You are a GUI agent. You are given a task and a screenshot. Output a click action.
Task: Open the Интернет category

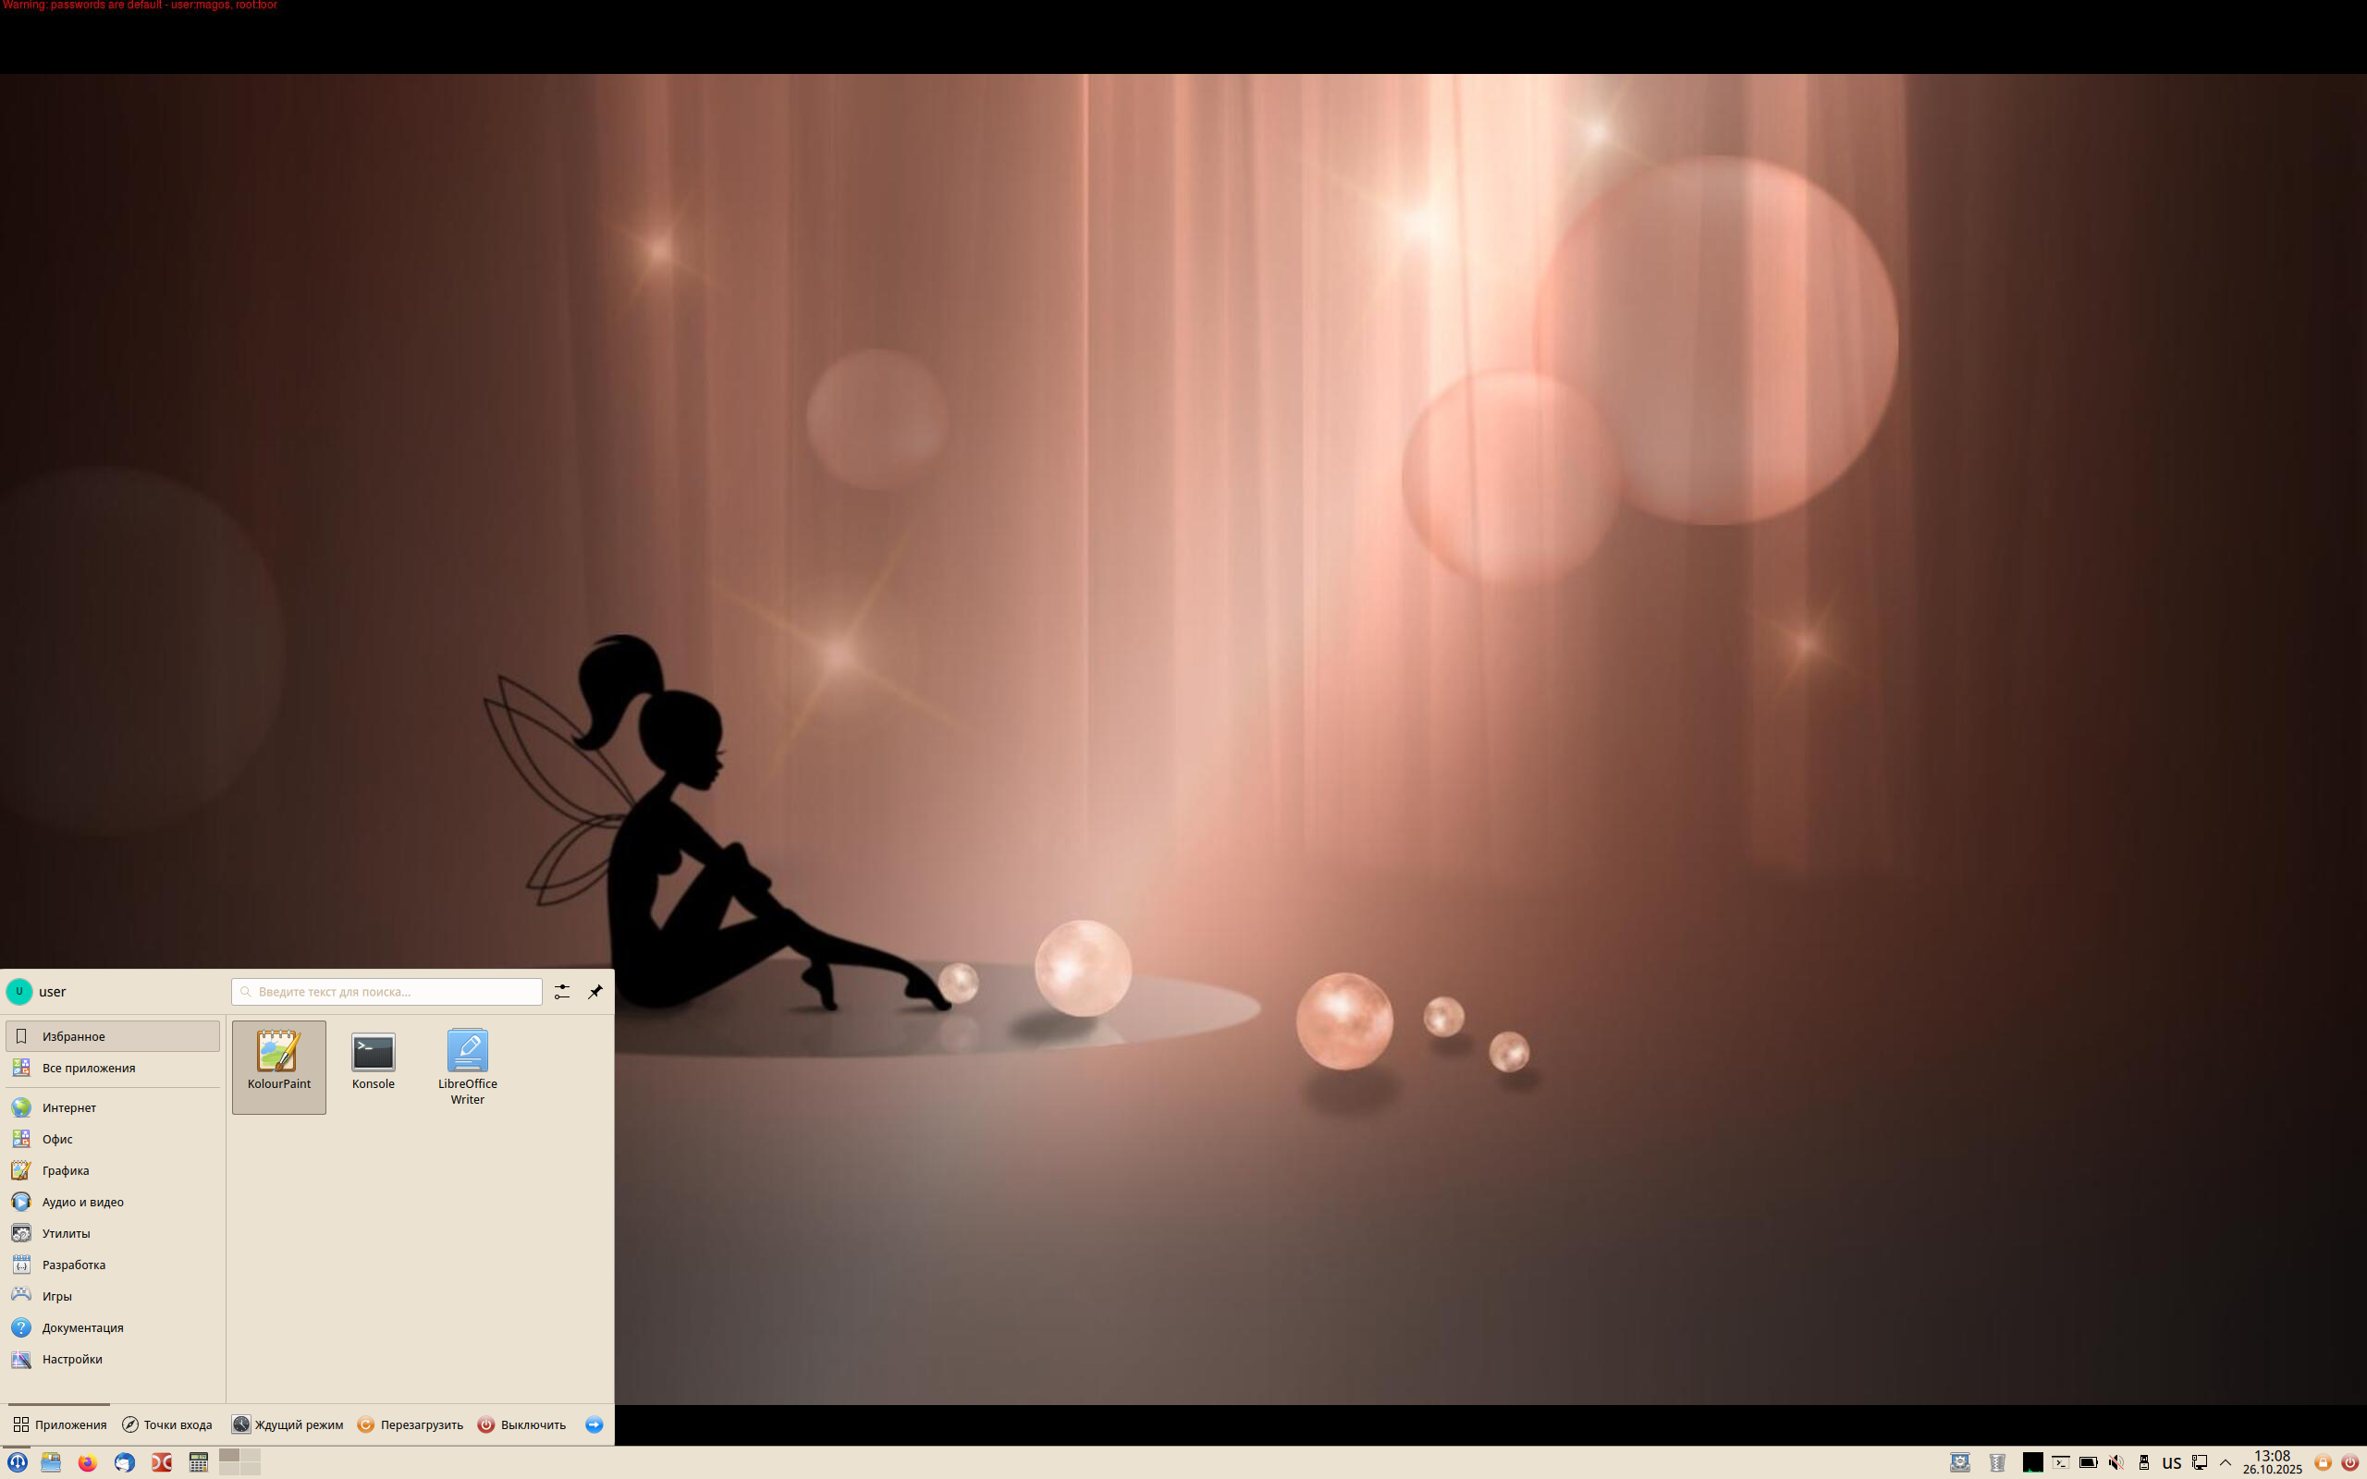pos(113,1107)
